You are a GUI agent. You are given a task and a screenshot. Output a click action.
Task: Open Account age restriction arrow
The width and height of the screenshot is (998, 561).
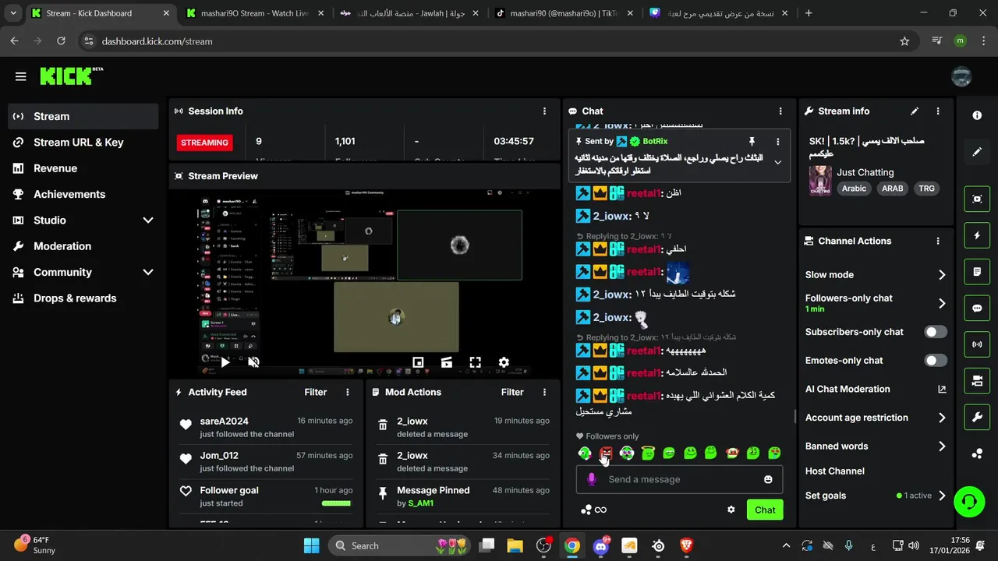click(942, 418)
